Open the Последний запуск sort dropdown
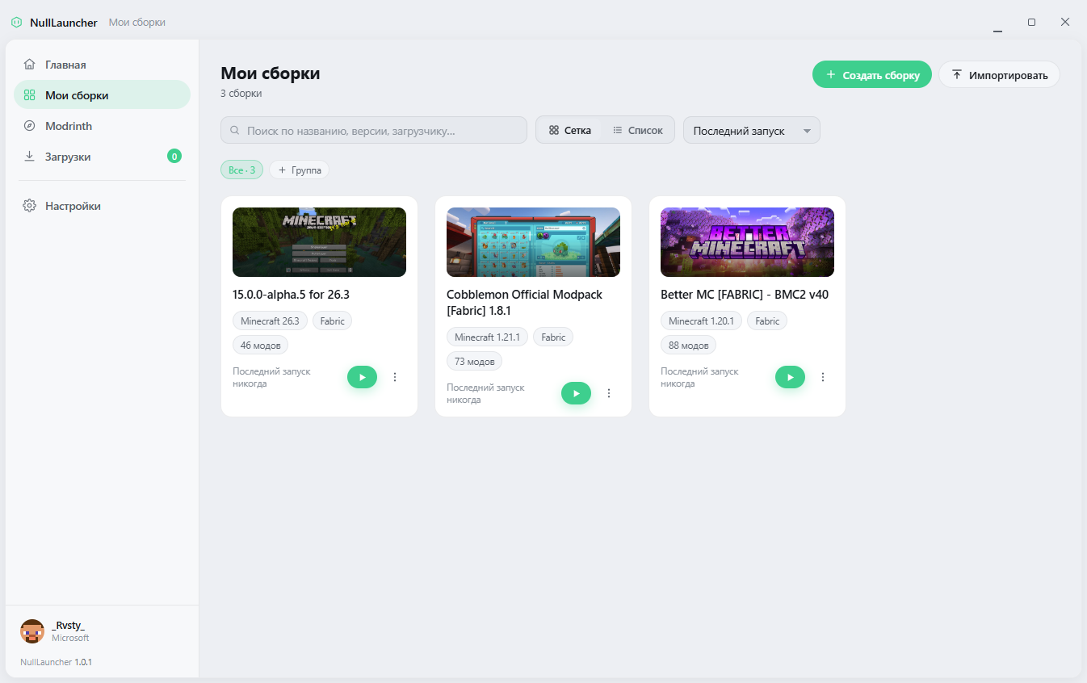Screen dimensions: 1087x683 [x=752, y=131]
